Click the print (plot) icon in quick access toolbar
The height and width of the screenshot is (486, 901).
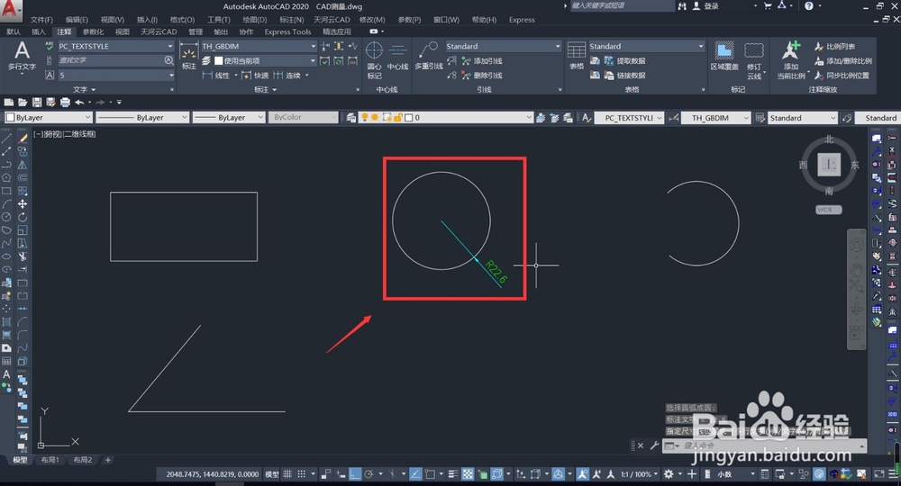(x=65, y=102)
